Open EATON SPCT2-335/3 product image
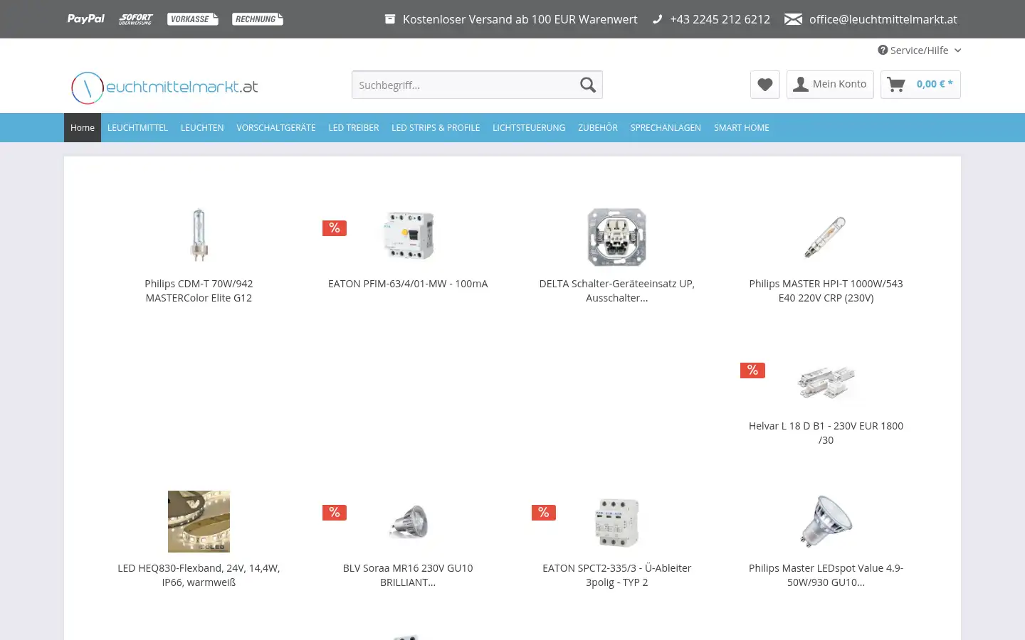This screenshot has height=640, width=1025. [617, 522]
